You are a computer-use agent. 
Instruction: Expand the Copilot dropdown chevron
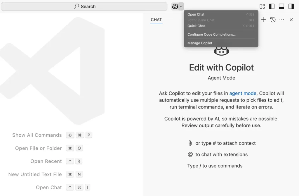pos(181,6)
